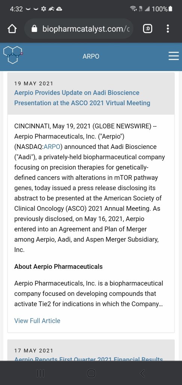Tap the Android back arrow
This screenshot has width=182, height=385.
142,373
